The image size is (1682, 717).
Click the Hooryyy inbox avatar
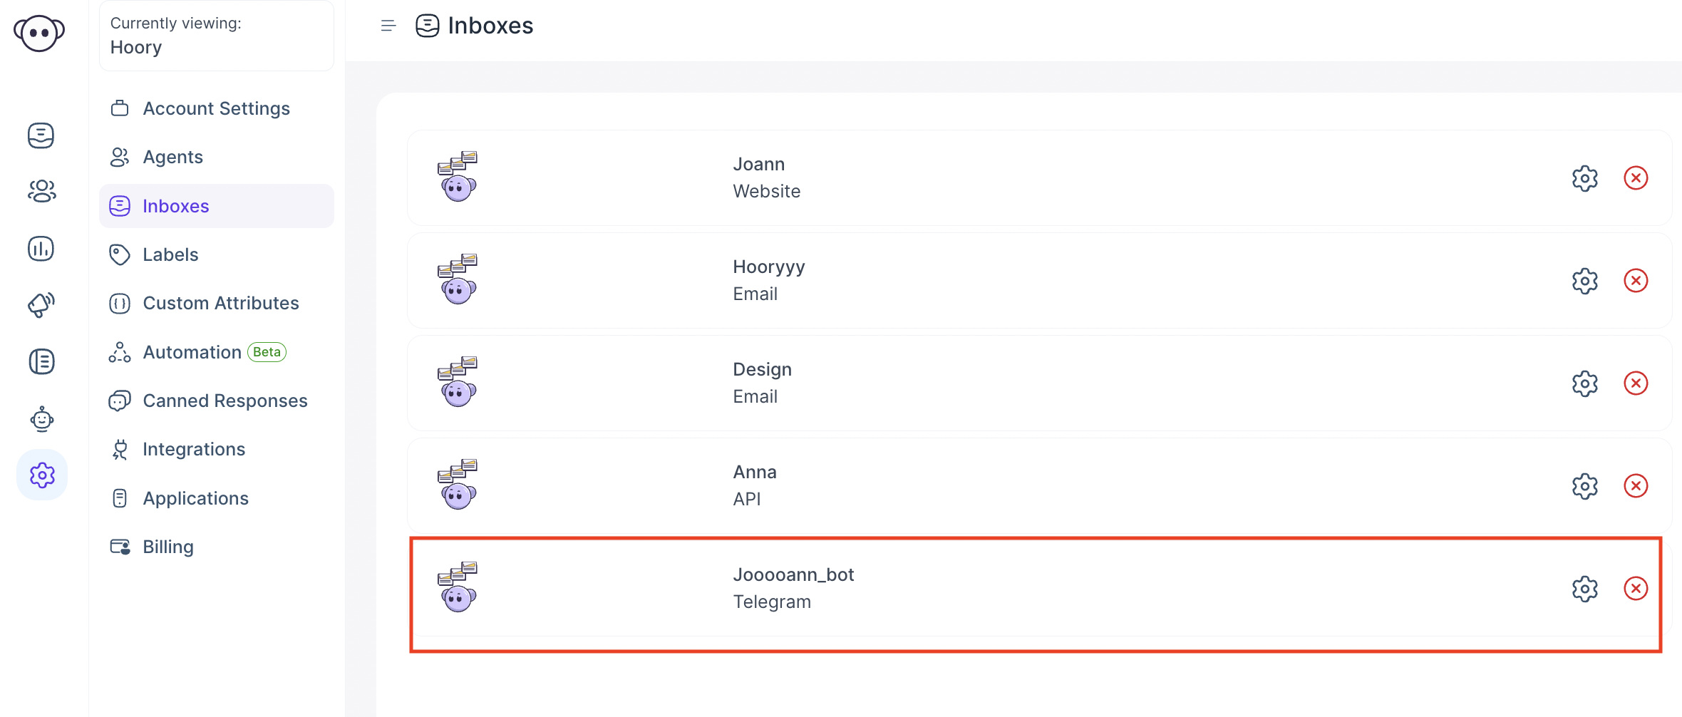point(458,279)
